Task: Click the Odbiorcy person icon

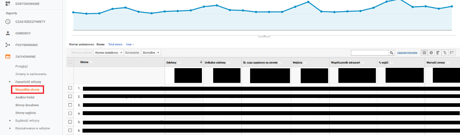Action: pos(8,33)
